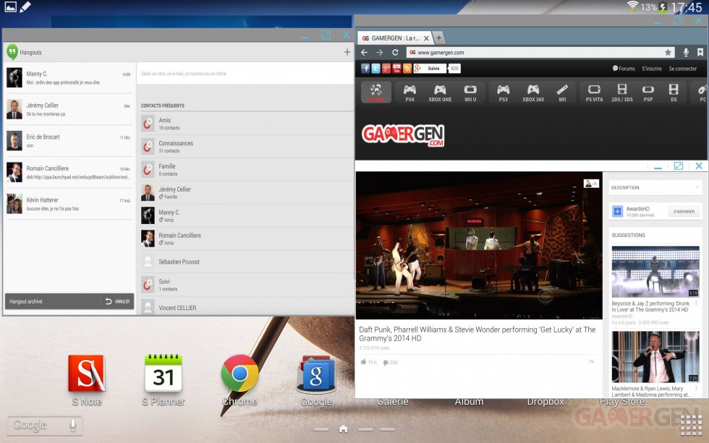Tap the Google voice search microphone
The width and height of the screenshot is (709, 443).
73,426
